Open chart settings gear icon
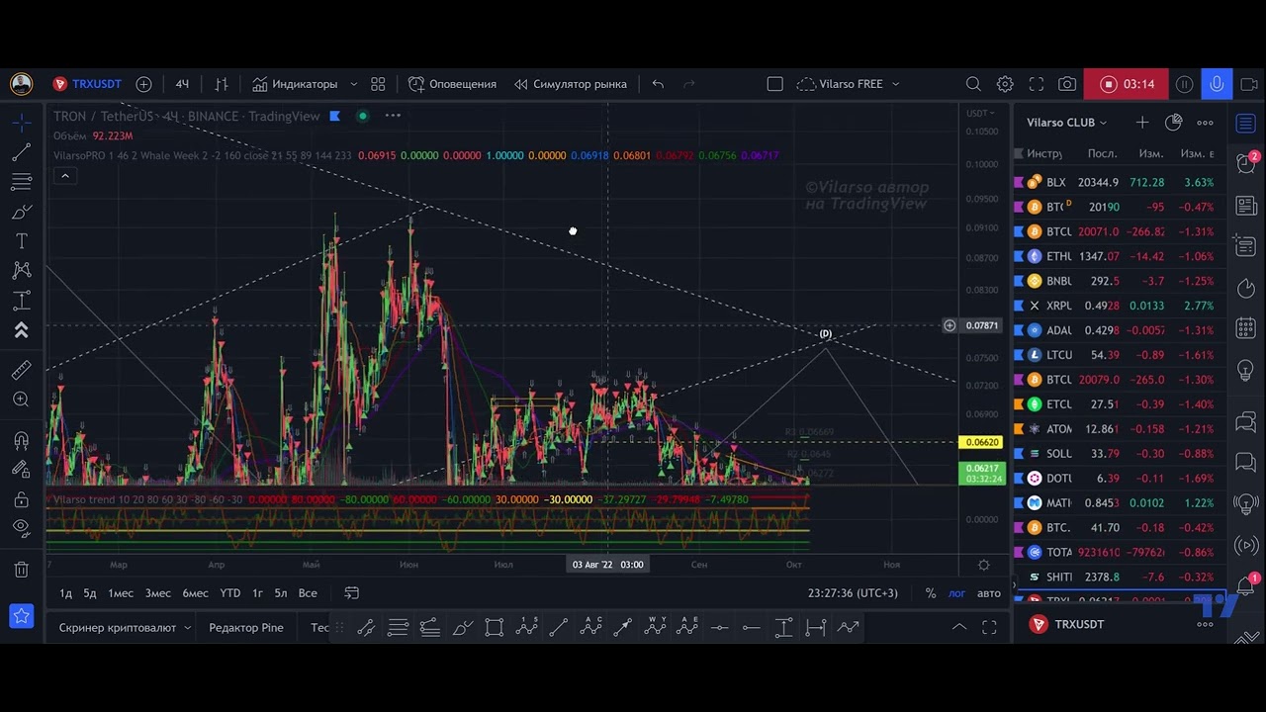The height and width of the screenshot is (712, 1266). [1005, 84]
